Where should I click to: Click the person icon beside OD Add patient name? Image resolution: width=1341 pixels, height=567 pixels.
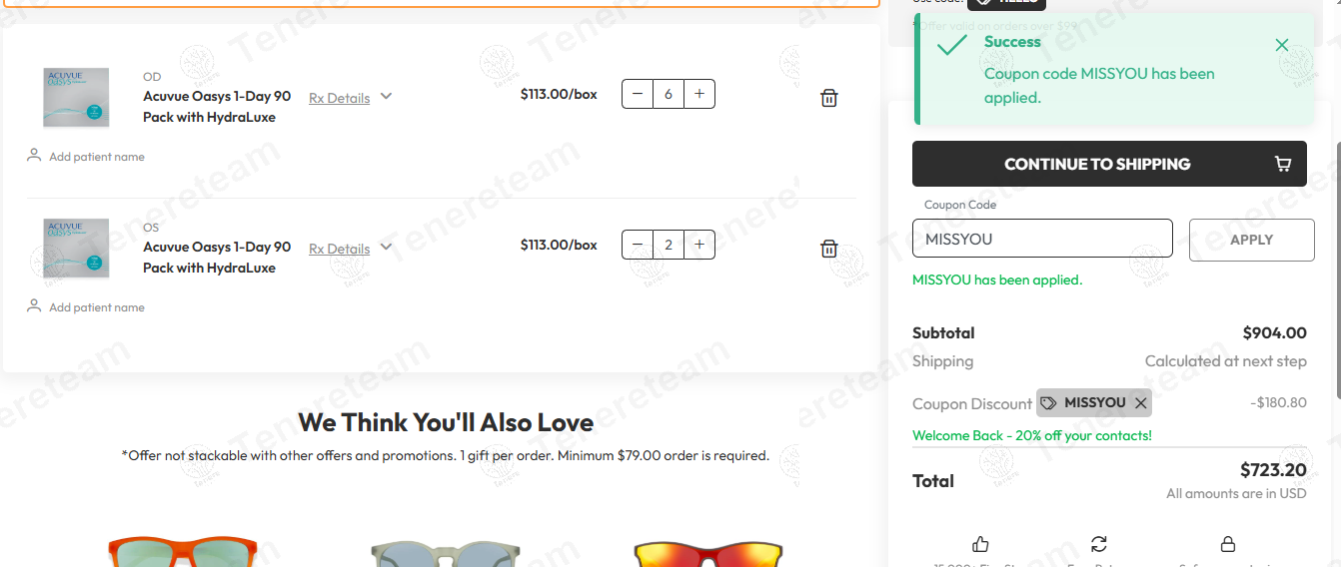pyautogui.click(x=34, y=156)
